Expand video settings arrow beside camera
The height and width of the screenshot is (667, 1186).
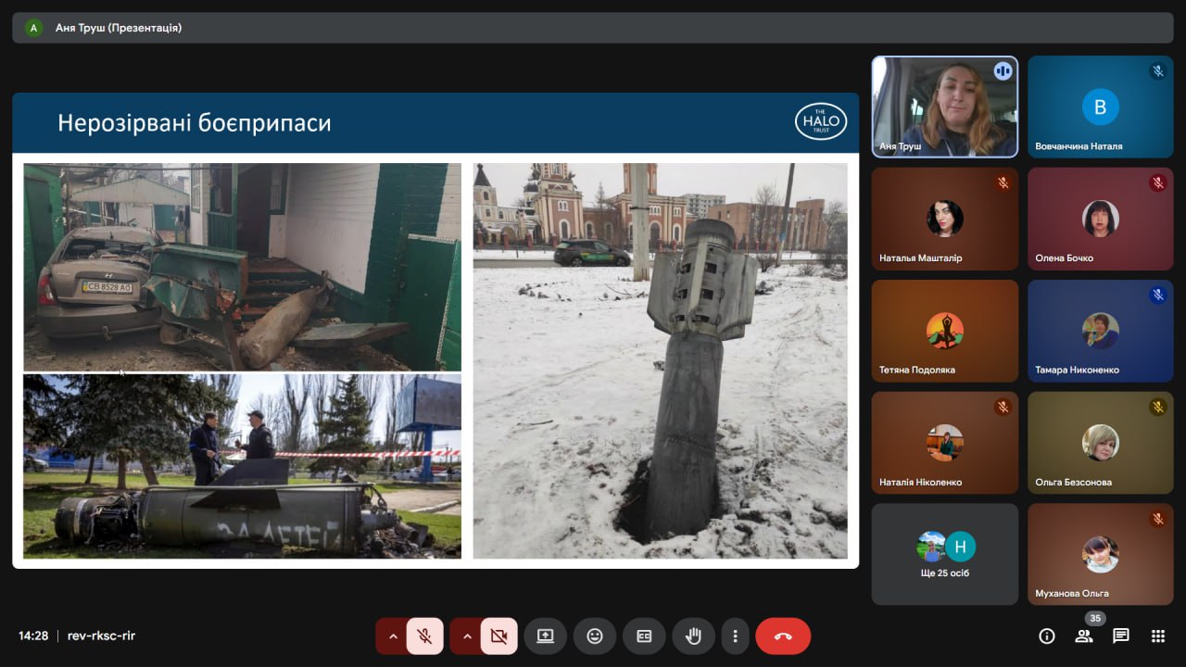467,636
